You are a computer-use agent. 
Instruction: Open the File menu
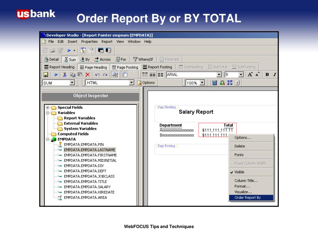tap(51, 42)
